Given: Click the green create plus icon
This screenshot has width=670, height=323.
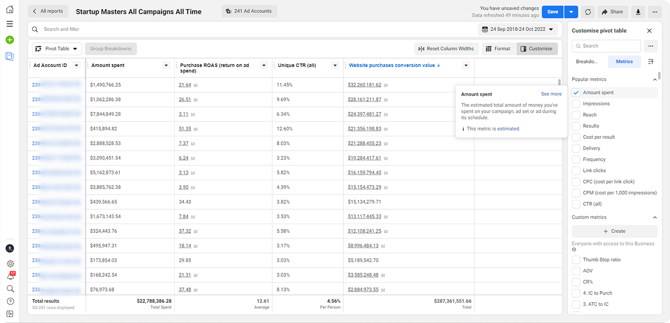Looking at the screenshot, I should pos(10,40).
